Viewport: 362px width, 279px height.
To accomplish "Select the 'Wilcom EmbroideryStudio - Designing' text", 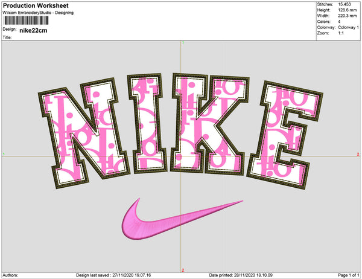I will coord(38,13).
